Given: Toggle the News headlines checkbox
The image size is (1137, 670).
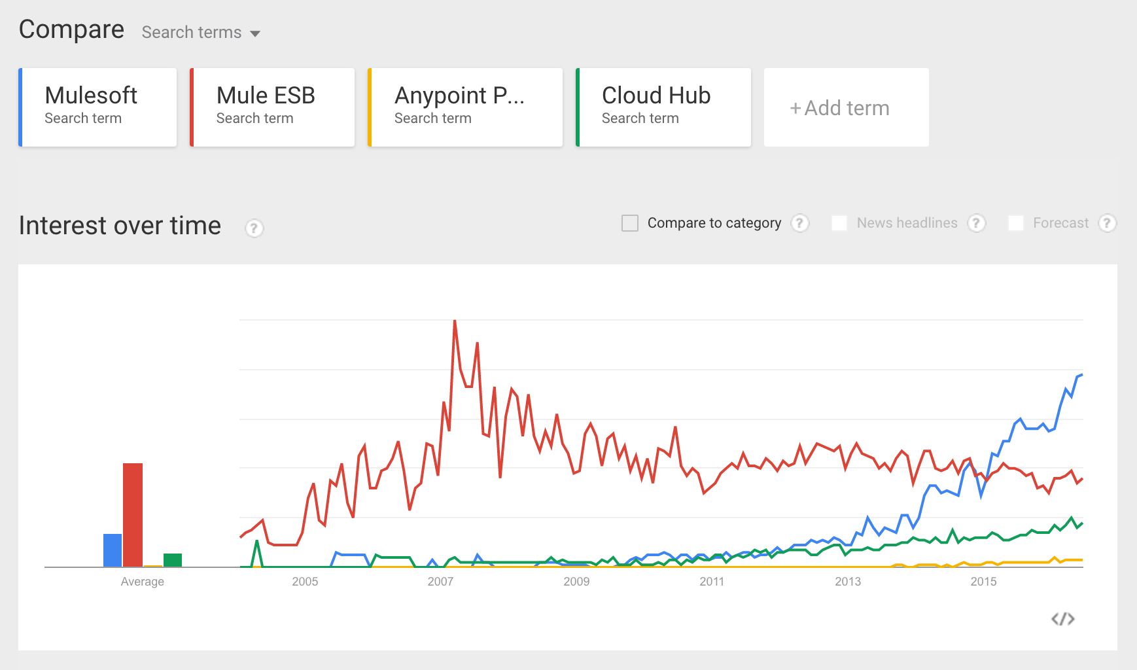Looking at the screenshot, I should pos(839,223).
